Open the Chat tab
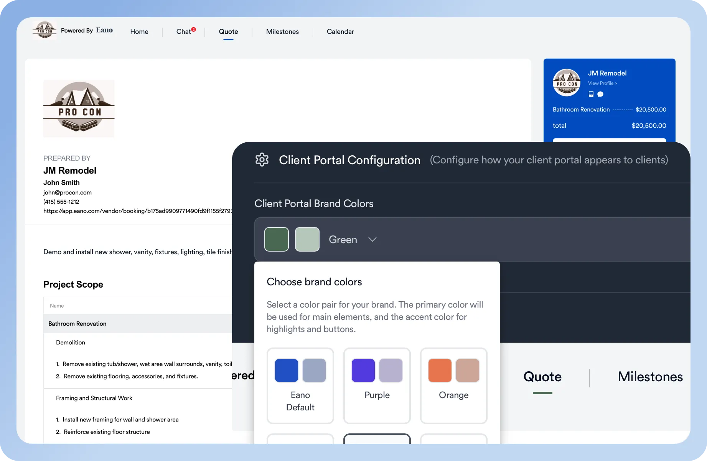Viewport: 707px width, 461px height. (x=183, y=31)
